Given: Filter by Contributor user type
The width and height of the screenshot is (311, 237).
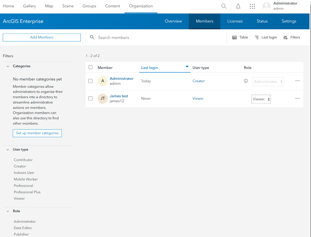Looking at the screenshot, I should click(x=23, y=160).
